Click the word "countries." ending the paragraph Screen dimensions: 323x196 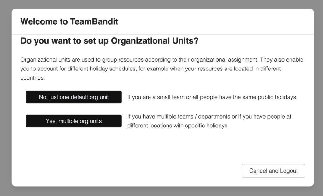coord(32,78)
